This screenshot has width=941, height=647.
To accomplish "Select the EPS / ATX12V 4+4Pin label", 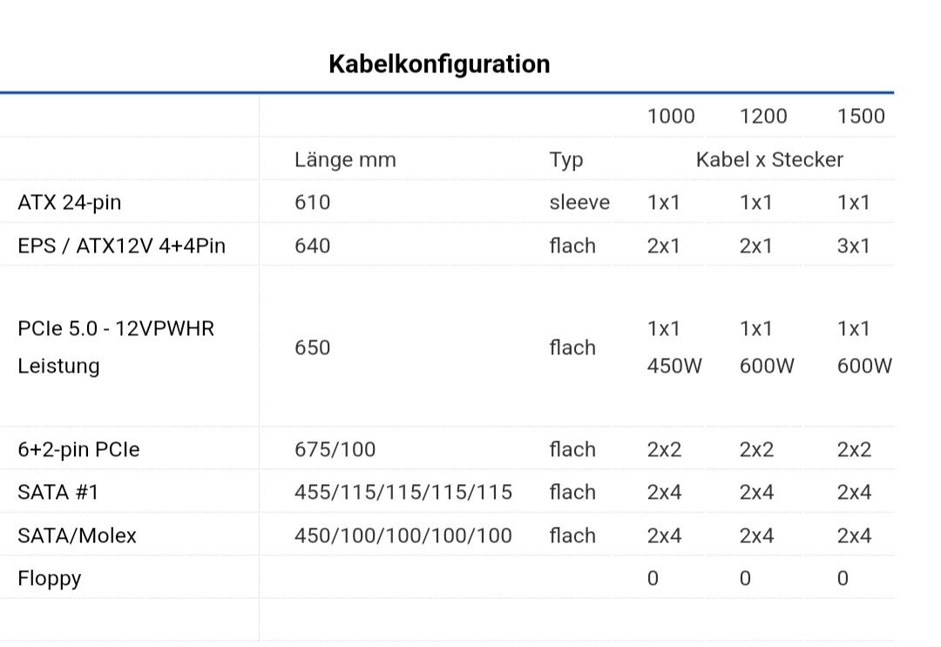I will coord(121,246).
